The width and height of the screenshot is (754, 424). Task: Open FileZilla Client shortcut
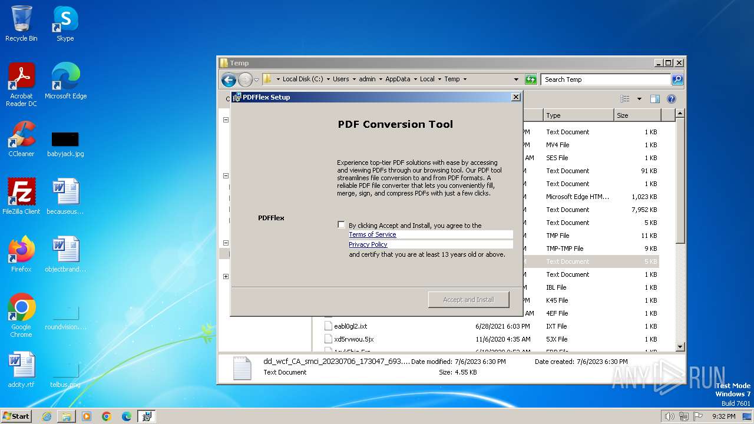(21, 196)
